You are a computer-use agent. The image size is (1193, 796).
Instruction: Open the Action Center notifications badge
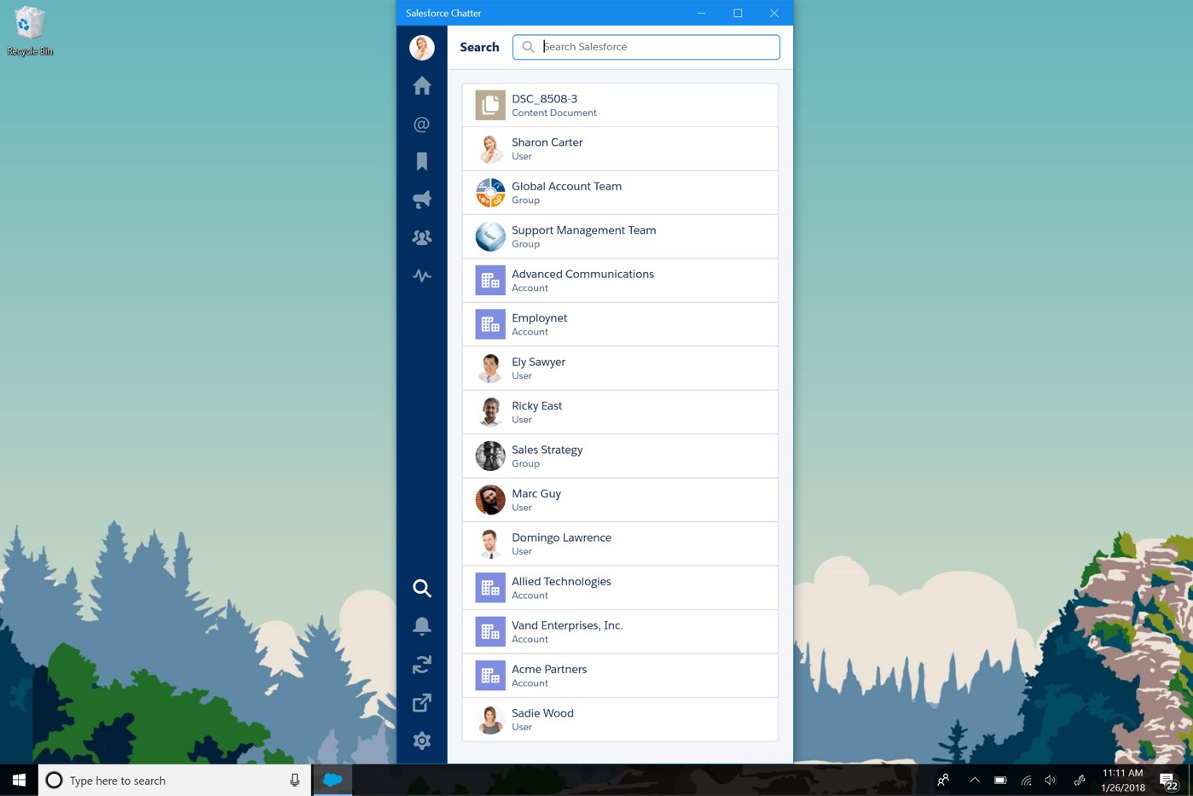(1167, 780)
